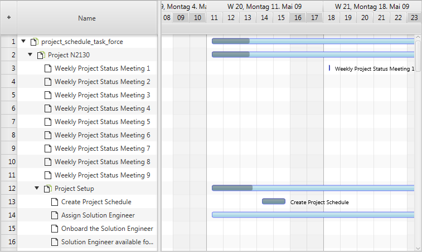Image resolution: width=422 pixels, height=252 pixels.
Task: Select the Weekly Project Status Meeting 5 row
Action: [87, 122]
